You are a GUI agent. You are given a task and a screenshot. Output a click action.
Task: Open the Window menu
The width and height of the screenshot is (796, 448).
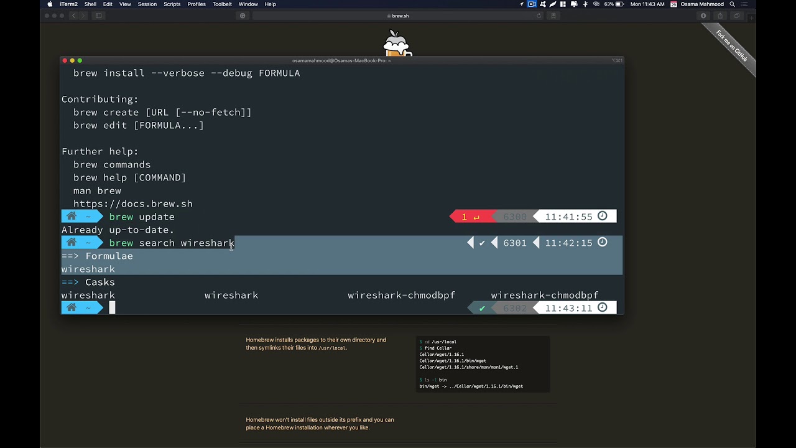(x=248, y=4)
